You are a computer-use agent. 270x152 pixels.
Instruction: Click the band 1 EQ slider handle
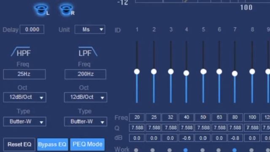[x=137, y=71]
